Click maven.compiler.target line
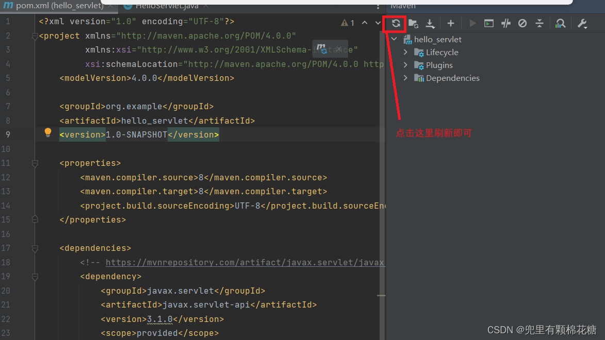This screenshot has width=605, height=340. [x=204, y=192]
